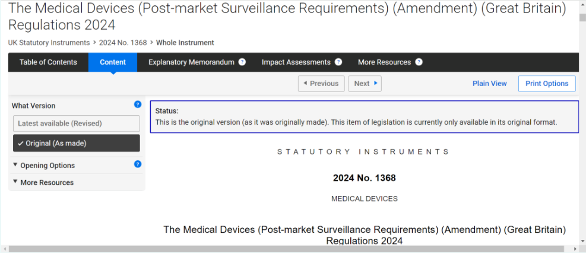Select the Original (As made) version
Screen dimensions: 586x253
pos(77,143)
